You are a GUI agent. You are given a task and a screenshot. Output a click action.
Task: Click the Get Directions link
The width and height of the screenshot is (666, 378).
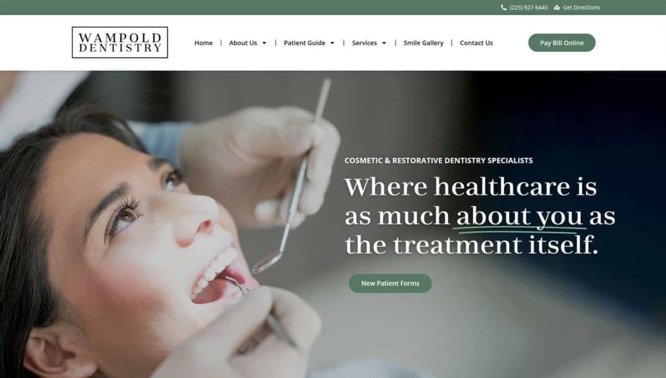(x=581, y=7)
